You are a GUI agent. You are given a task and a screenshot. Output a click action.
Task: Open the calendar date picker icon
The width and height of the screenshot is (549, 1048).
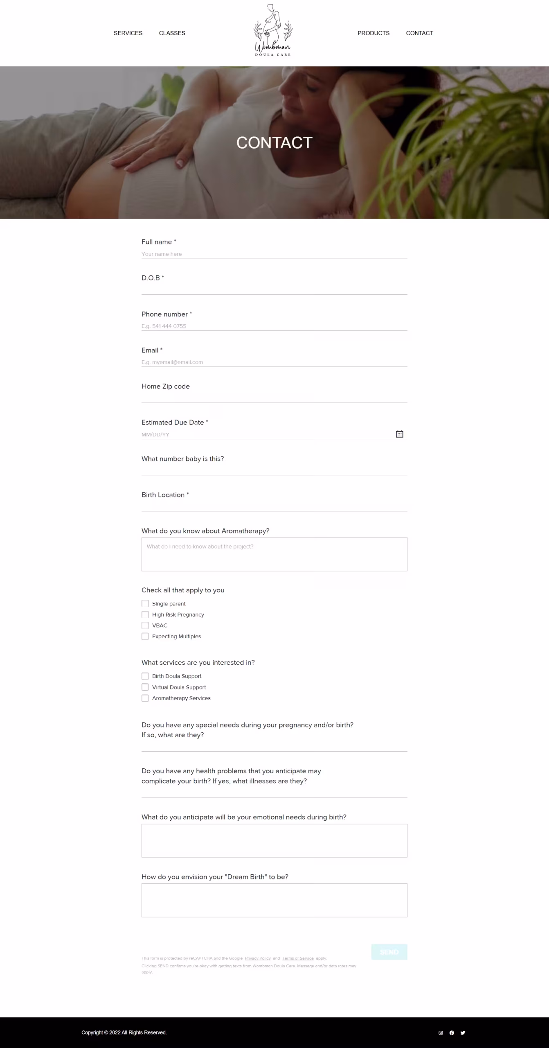399,434
